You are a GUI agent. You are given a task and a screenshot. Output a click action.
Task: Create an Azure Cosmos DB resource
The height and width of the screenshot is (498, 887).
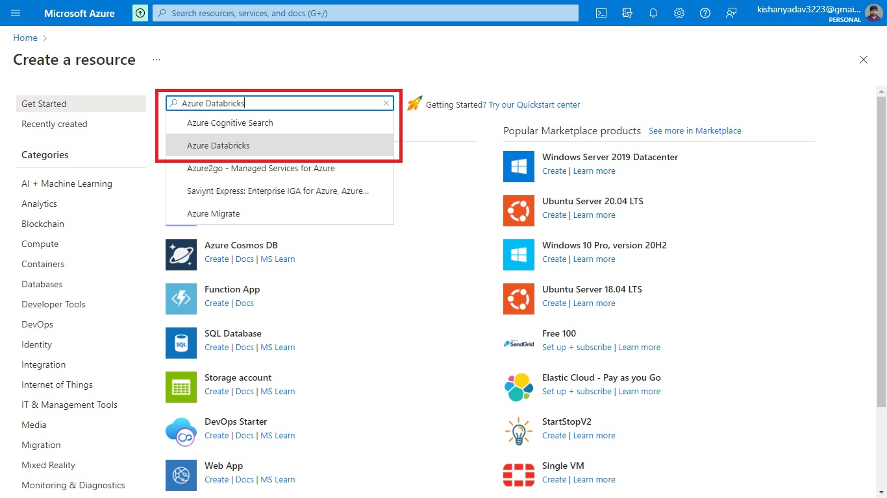point(216,259)
